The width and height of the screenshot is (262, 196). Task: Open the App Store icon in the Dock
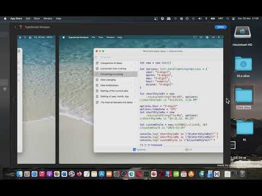click(x=102, y=174)
